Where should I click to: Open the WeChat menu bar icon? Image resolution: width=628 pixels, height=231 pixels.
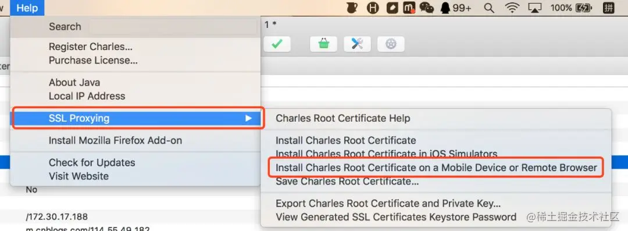pyautogui.click(x=427, y=8)
